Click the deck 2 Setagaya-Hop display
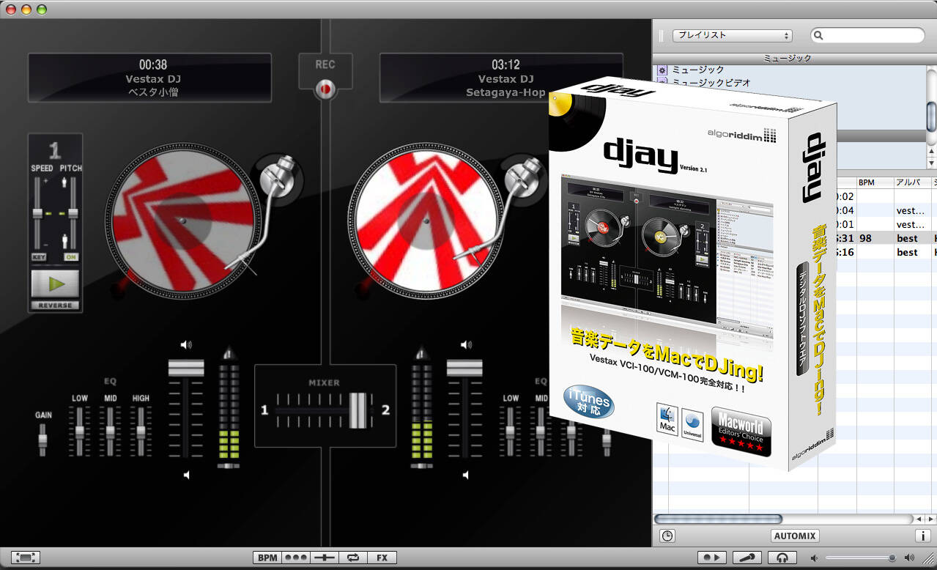Image resolution: width=937 pixels, height=570 pixels. [501, 78]
